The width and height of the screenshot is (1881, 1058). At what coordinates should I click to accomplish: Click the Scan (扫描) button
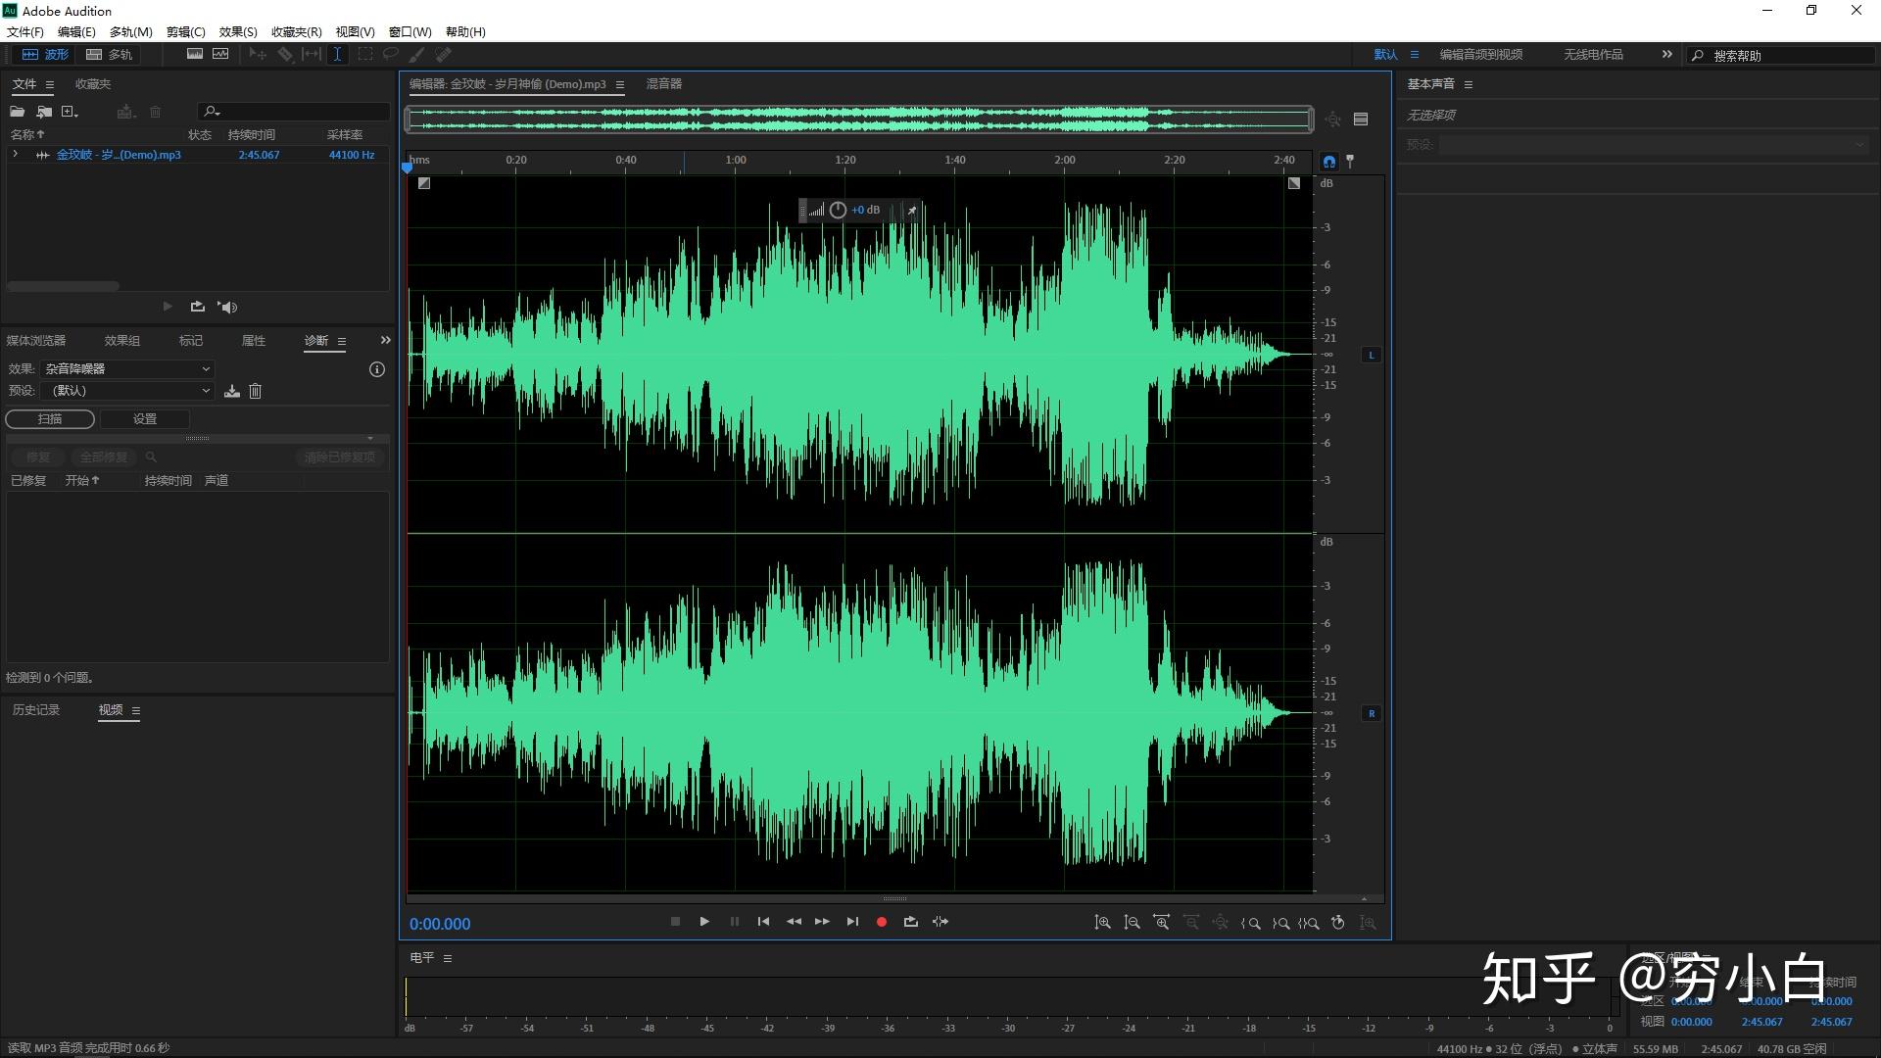point(50,419)
